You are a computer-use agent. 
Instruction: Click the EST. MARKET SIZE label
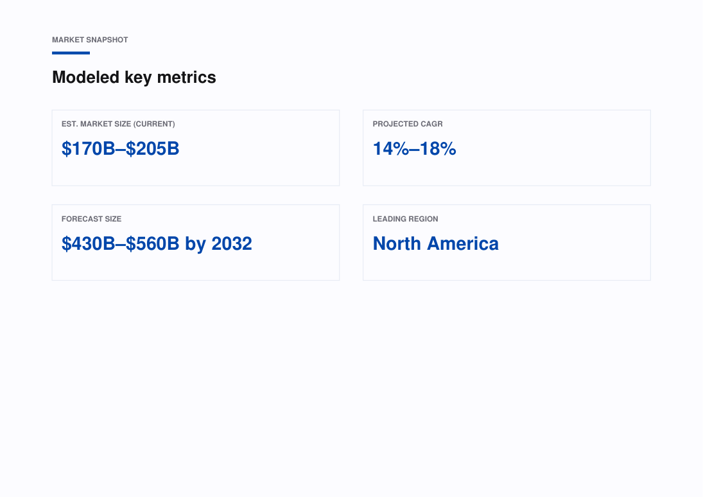coord(96,124)
